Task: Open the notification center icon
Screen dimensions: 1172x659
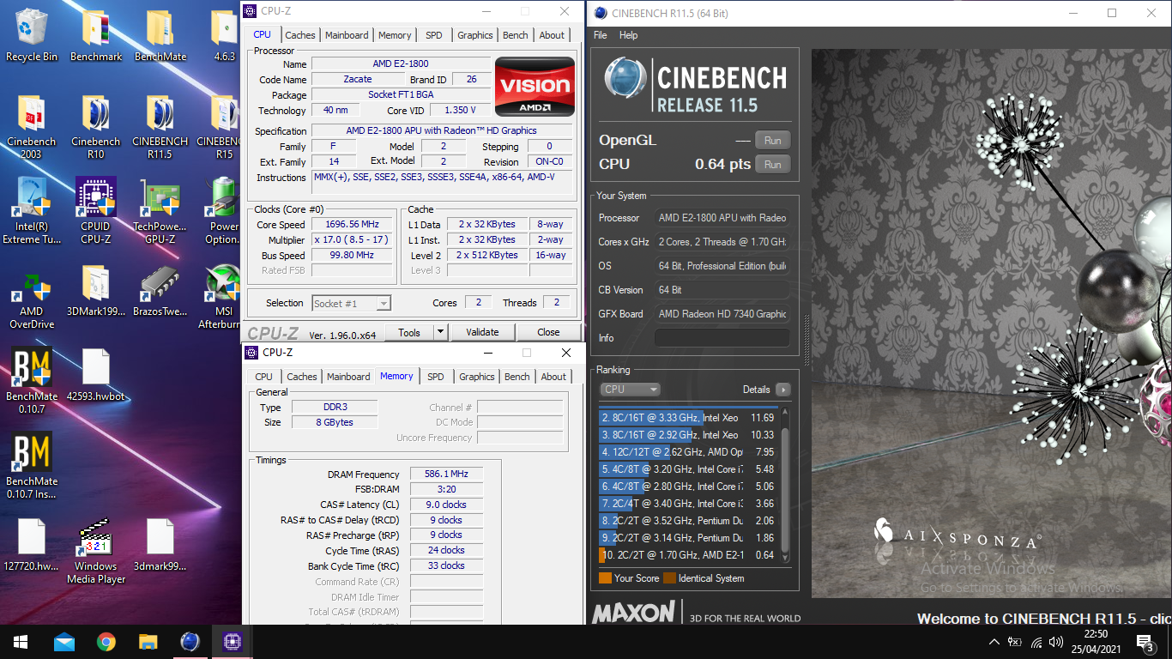Action: [1144, 642]
